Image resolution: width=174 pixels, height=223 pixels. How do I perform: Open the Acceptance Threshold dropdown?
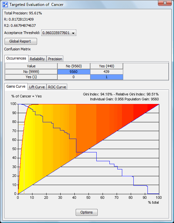59,33
